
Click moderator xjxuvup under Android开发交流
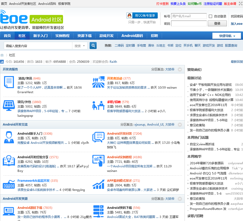point(140,125)
